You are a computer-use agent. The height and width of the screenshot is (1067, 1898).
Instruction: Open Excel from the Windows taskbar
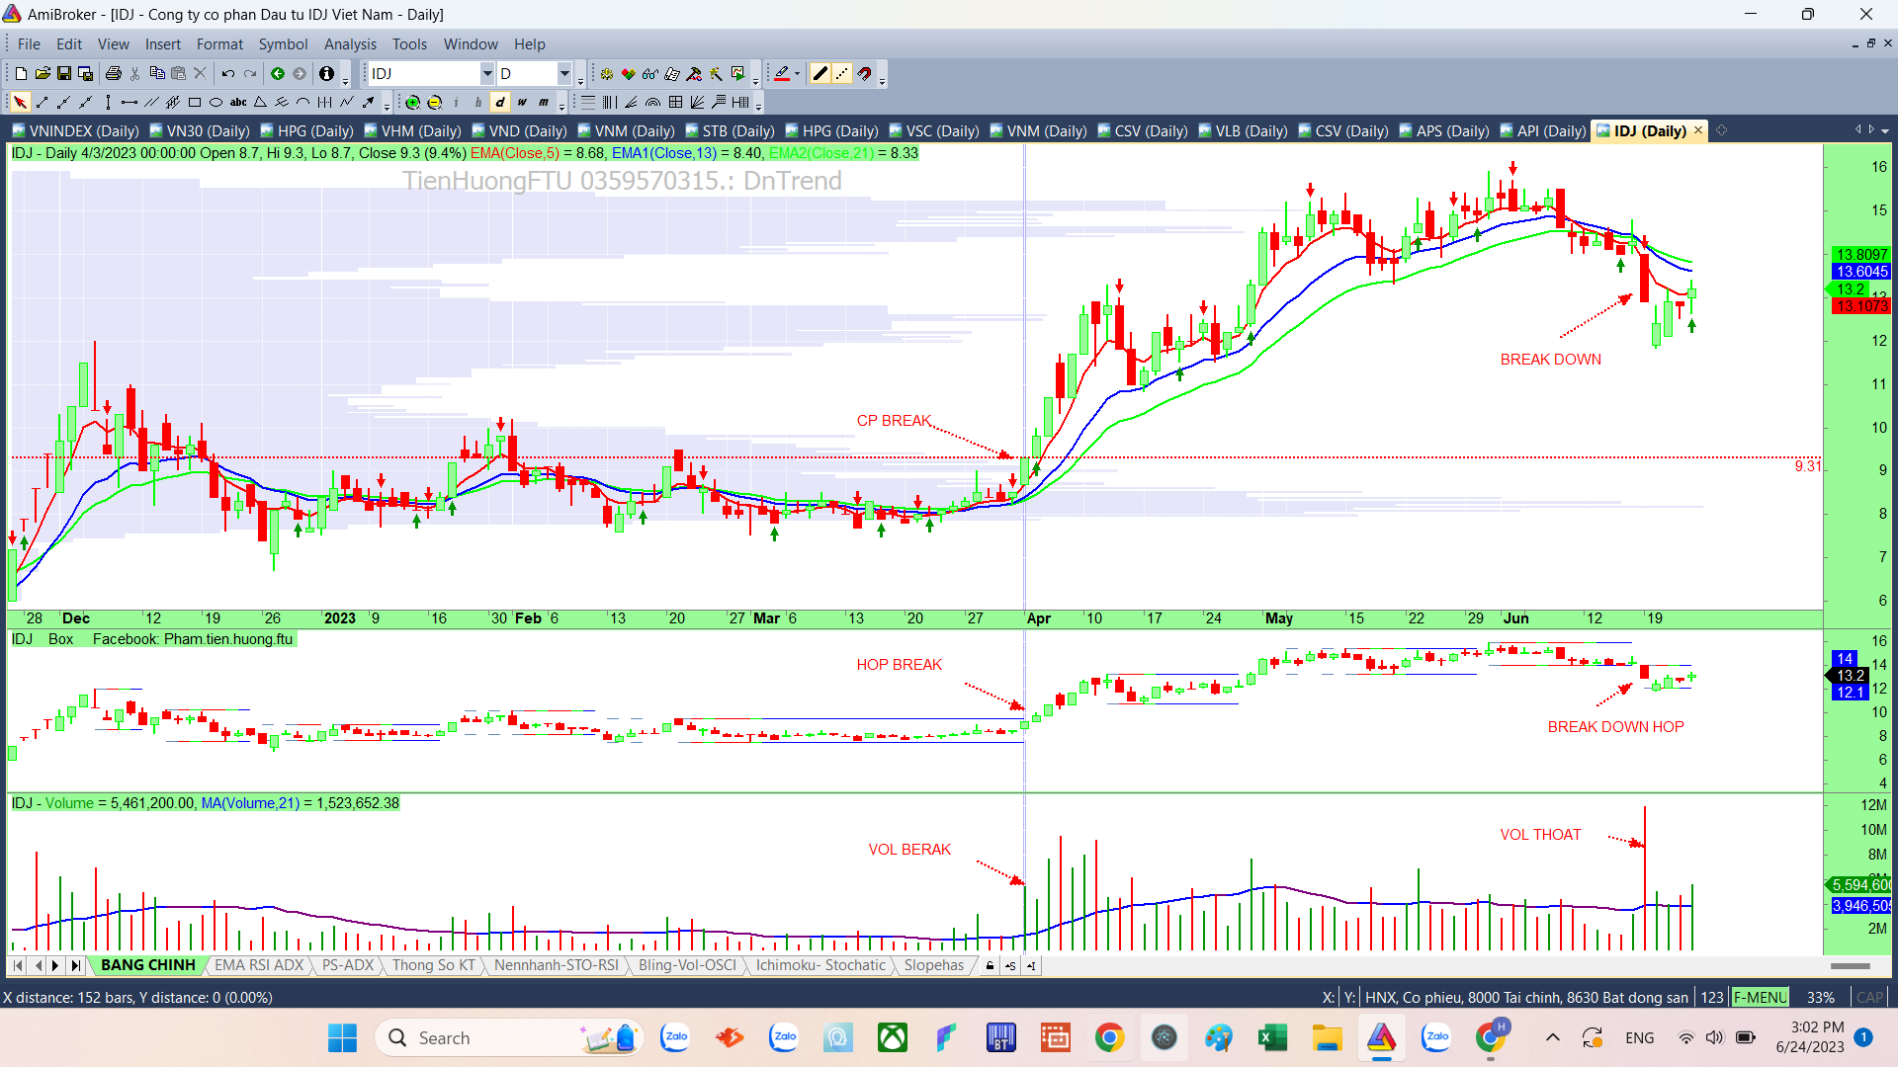1272,1037
